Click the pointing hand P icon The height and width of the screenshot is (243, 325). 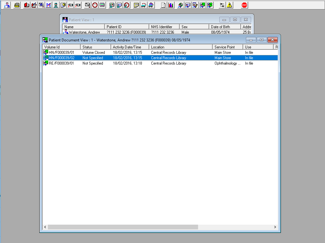(x=78, y=5)
